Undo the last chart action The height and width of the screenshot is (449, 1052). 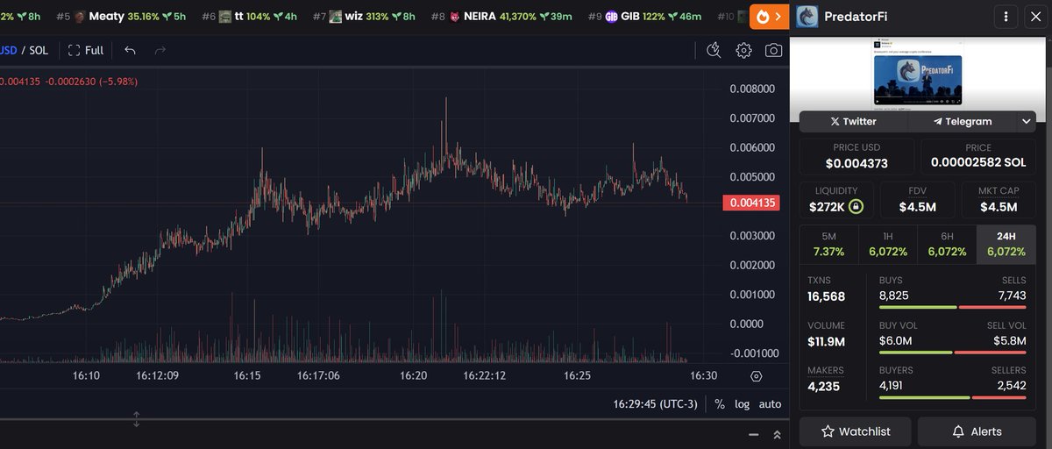130,50
